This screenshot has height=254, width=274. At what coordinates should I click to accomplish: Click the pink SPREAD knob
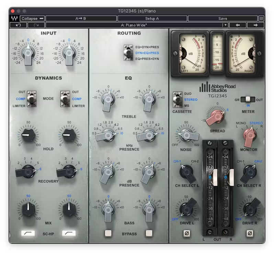(x=217, y=117)
